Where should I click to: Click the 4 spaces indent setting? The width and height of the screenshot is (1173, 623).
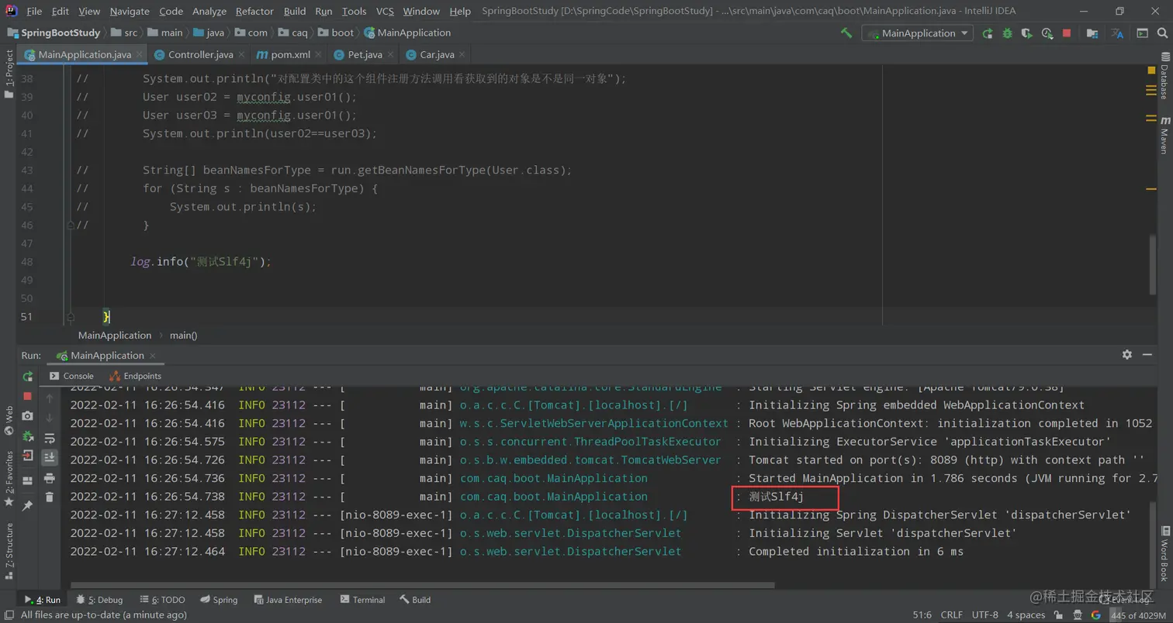click(1026, 615)
